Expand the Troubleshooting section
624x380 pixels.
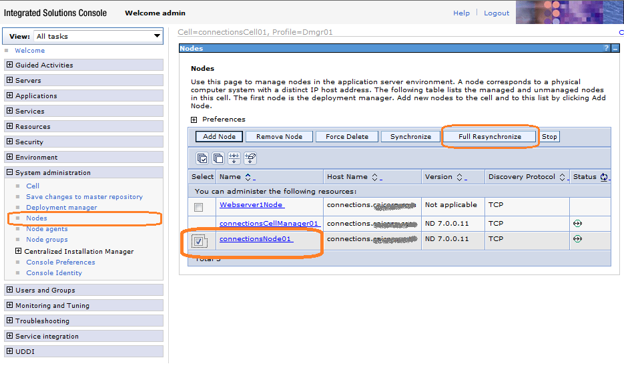pyautogui.click(x=9, y=321)
